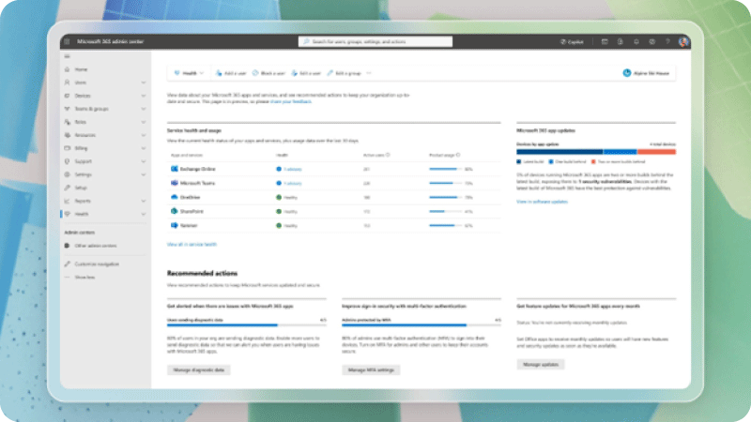Open Exchange Online advisory link

(292, 169)
